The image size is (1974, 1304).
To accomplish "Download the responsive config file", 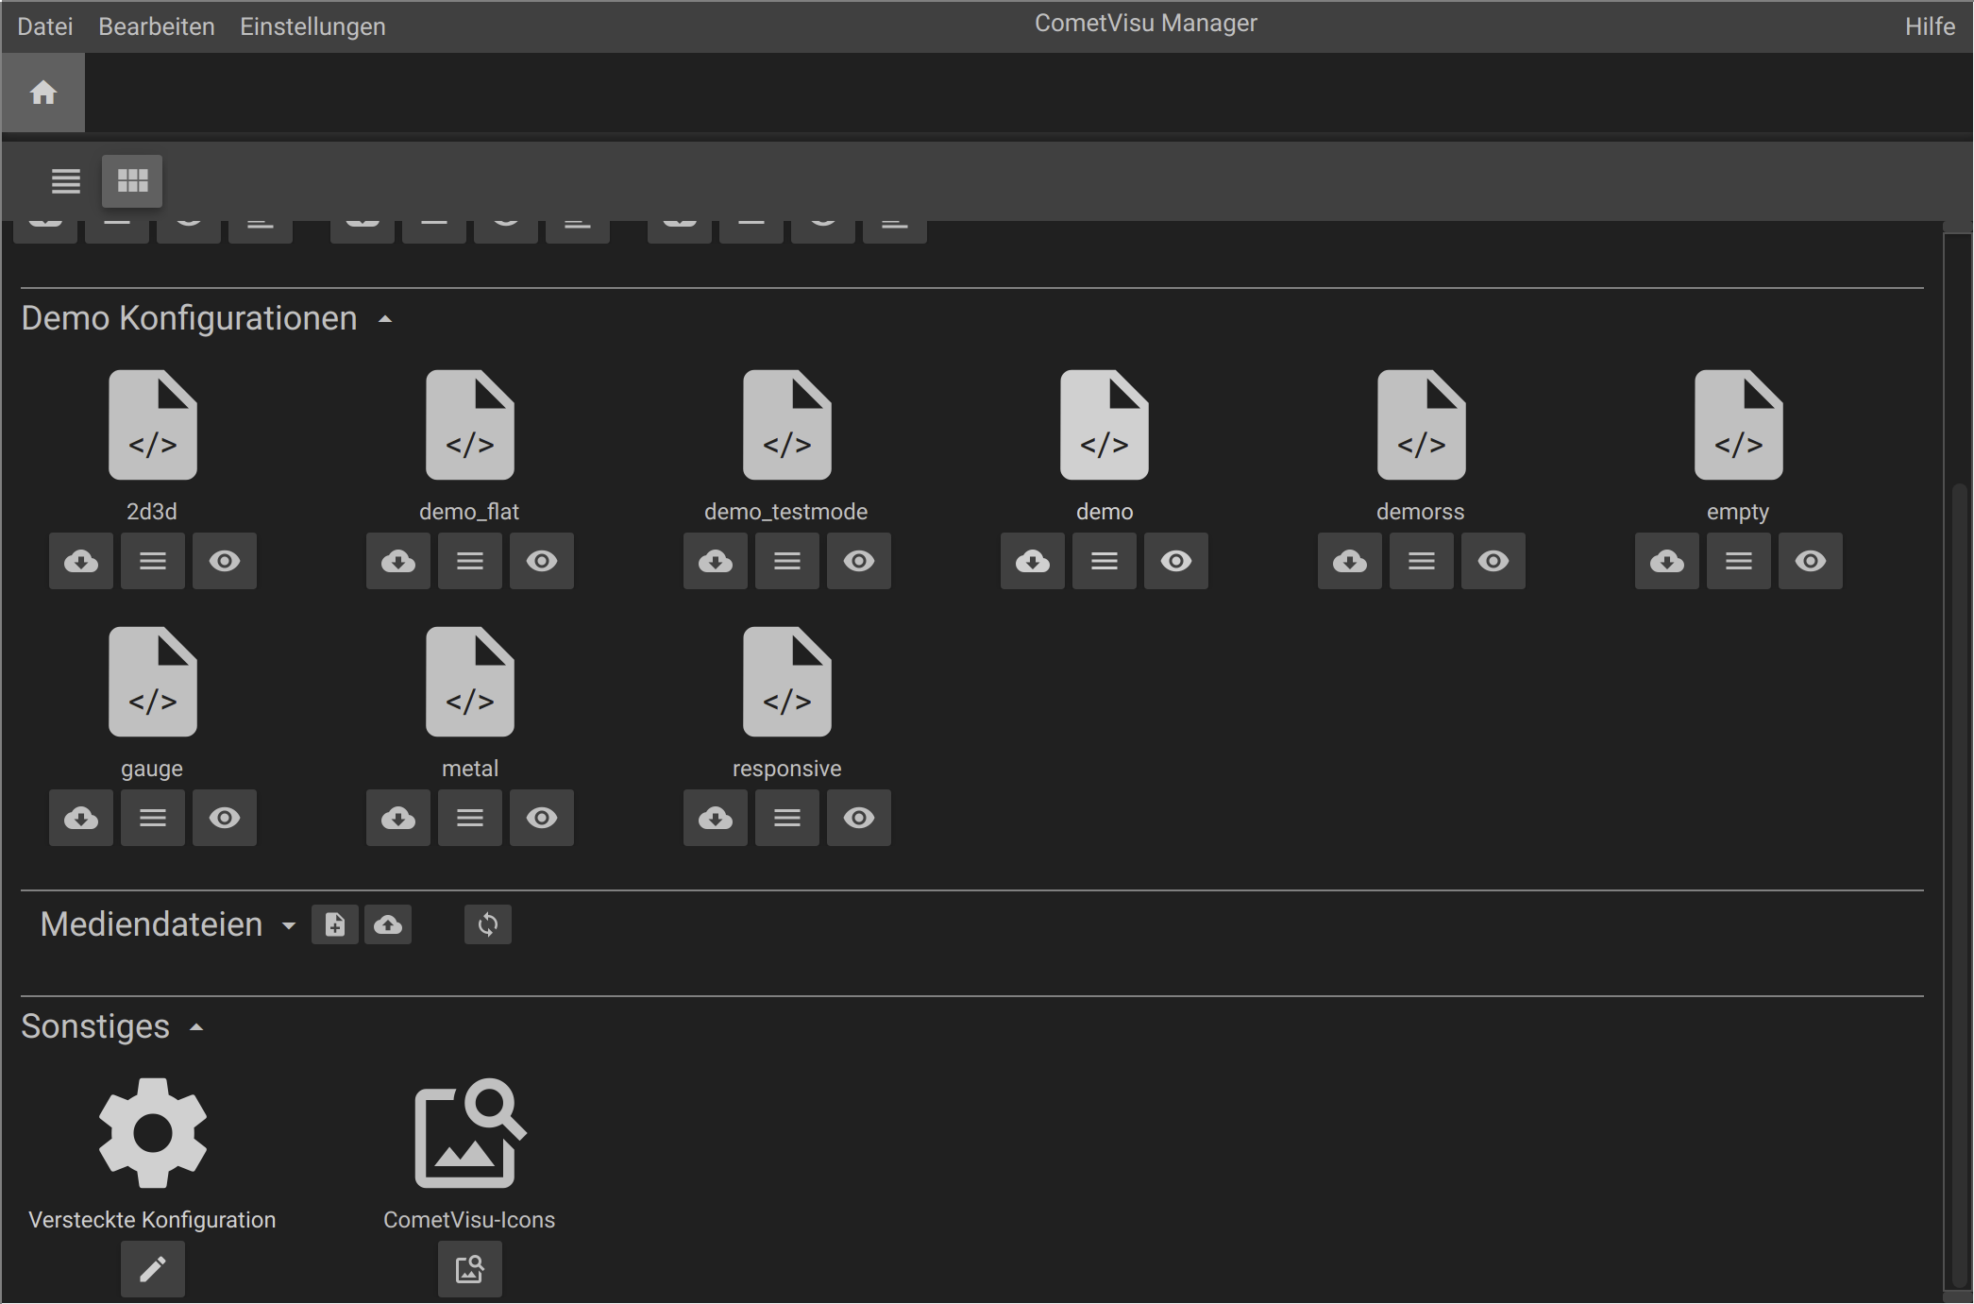I will (x=716, y=818).
